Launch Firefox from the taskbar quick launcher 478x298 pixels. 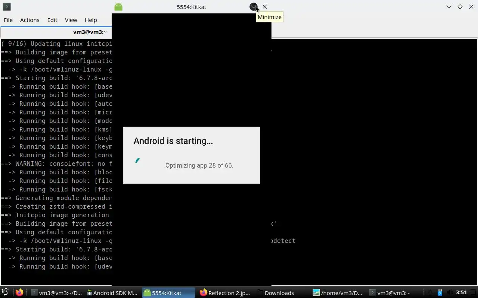click(19, 292)
